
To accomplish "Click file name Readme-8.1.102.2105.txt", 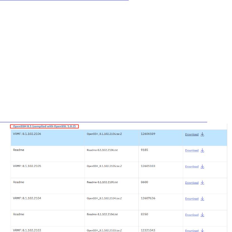I will tap(102, 182).
